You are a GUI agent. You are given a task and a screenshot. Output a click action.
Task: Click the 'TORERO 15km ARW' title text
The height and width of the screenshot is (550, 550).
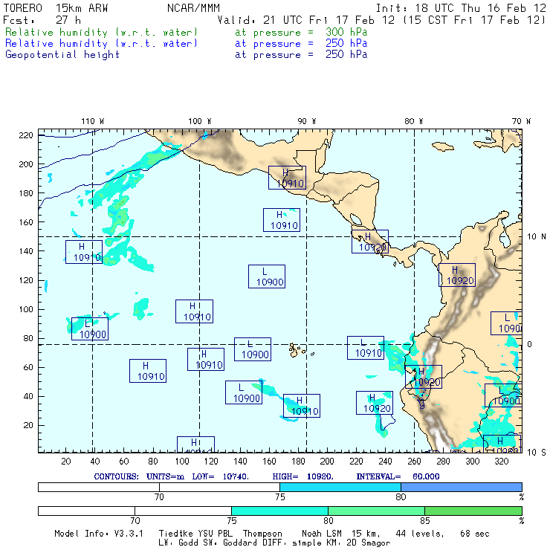(56, 8)
